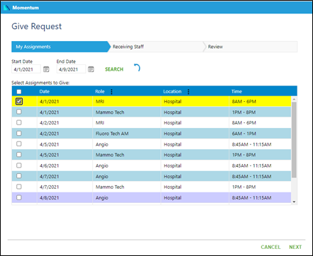Screen dimensions: 313x256
Task: Click the vertical scrollbar thumb
Action: [294, 139]
